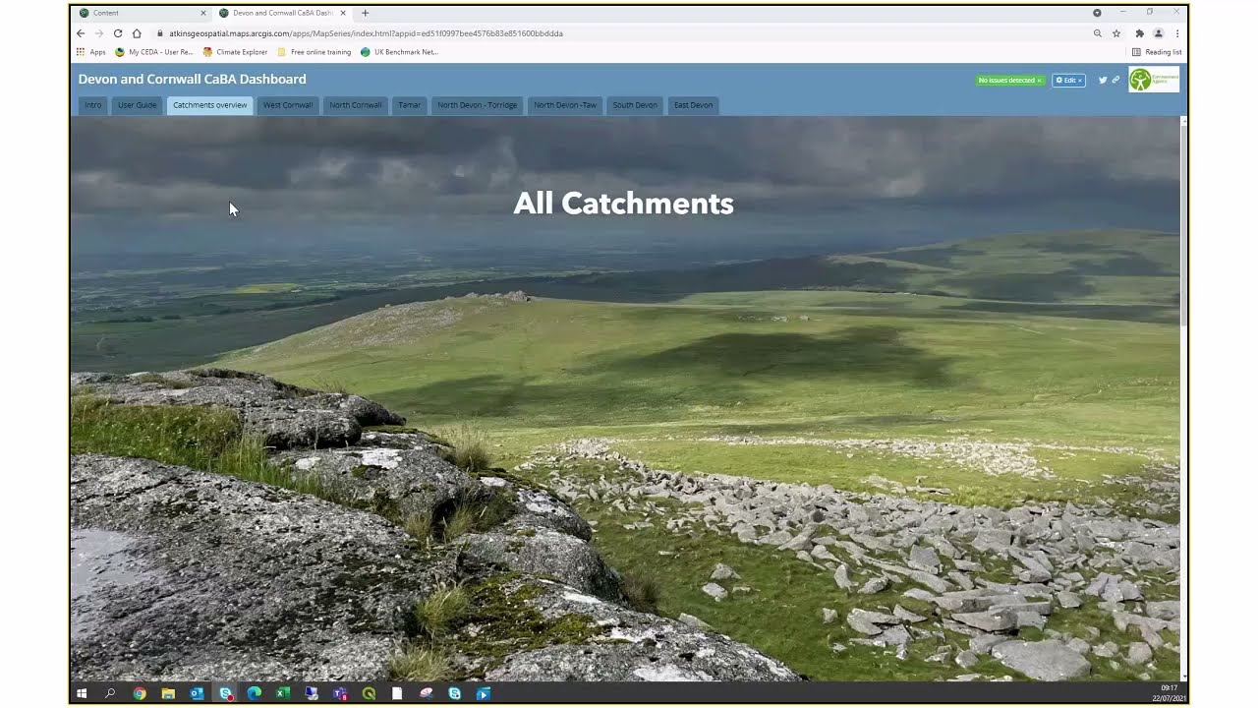Open the UK Benchmark Net bookmark

tap(399, 52)
